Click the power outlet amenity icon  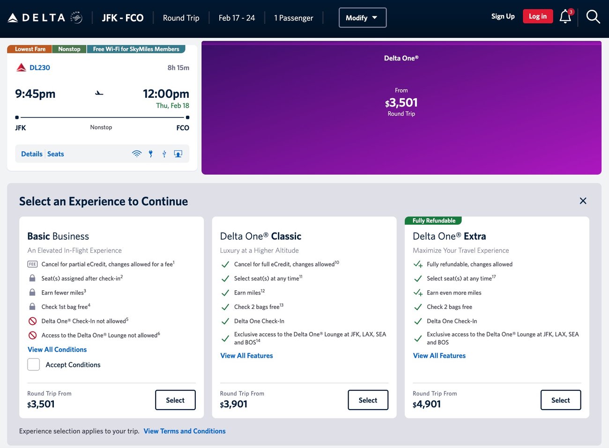click(x=151, y=154)
